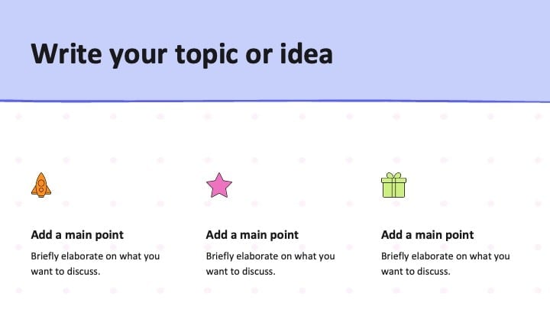Click the ribbon bow on the gift icon
This screenshot has width=550, height=309.
[393, 175]
